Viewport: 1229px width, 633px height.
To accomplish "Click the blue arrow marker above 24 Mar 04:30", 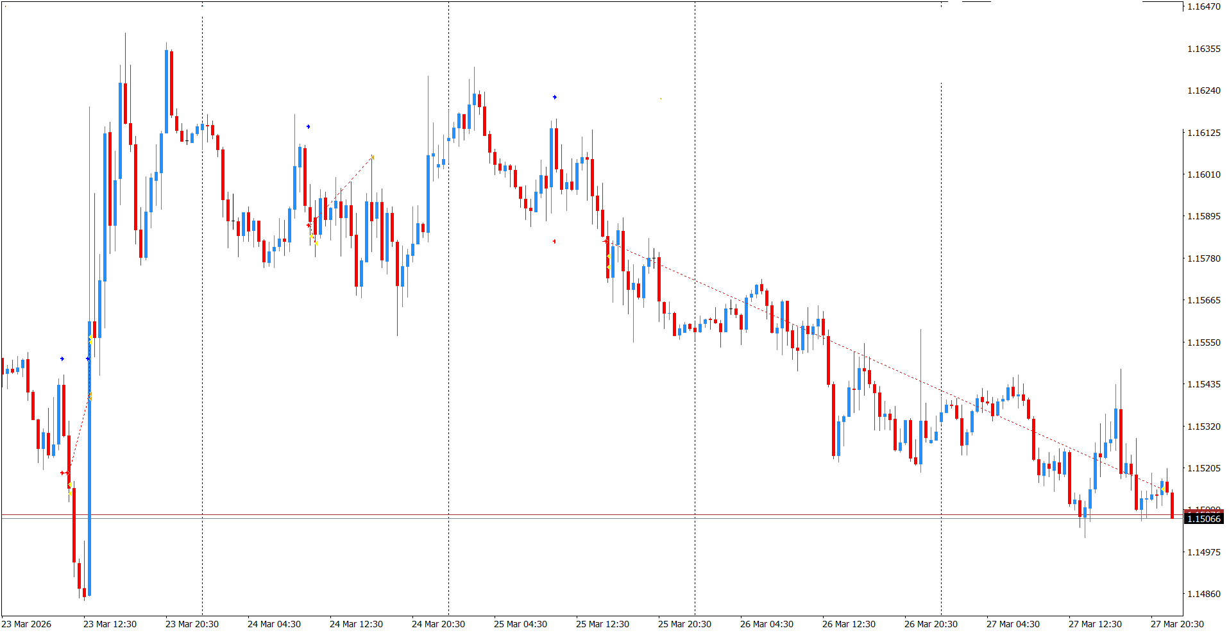I will [x=309, y=127].
